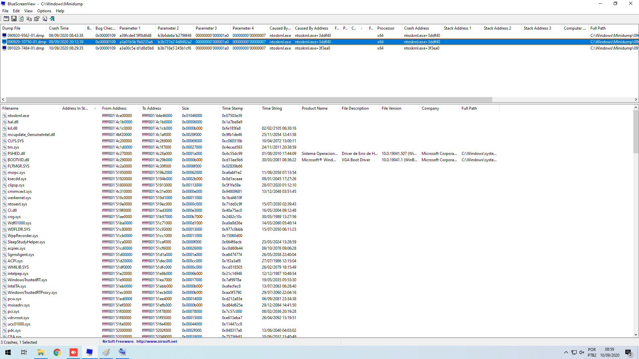Open Advanced Options from the toolbar
Screen dimensions: 639x359
point(6,19)
